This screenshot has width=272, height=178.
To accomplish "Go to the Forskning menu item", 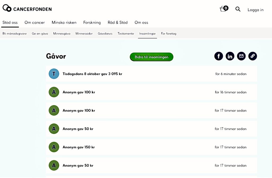I will pos(92,23).
